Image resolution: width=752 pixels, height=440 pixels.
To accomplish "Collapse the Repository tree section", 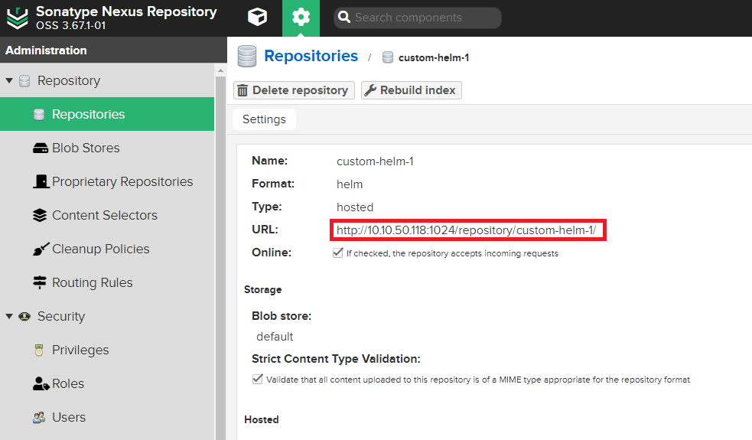I will click(x=9, y=80).
